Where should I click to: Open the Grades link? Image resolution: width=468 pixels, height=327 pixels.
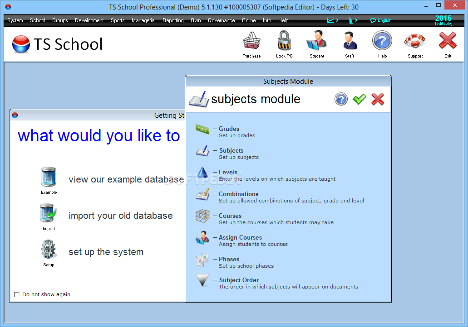click(x=229, y=129)
